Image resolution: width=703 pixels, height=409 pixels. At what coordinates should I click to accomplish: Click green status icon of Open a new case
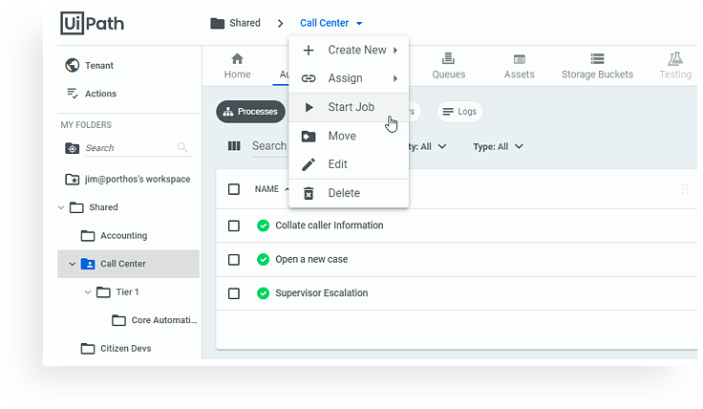point(264,259)
